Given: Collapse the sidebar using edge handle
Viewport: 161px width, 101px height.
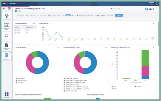Looking at the screenshot, I should (x=13, y=55).
